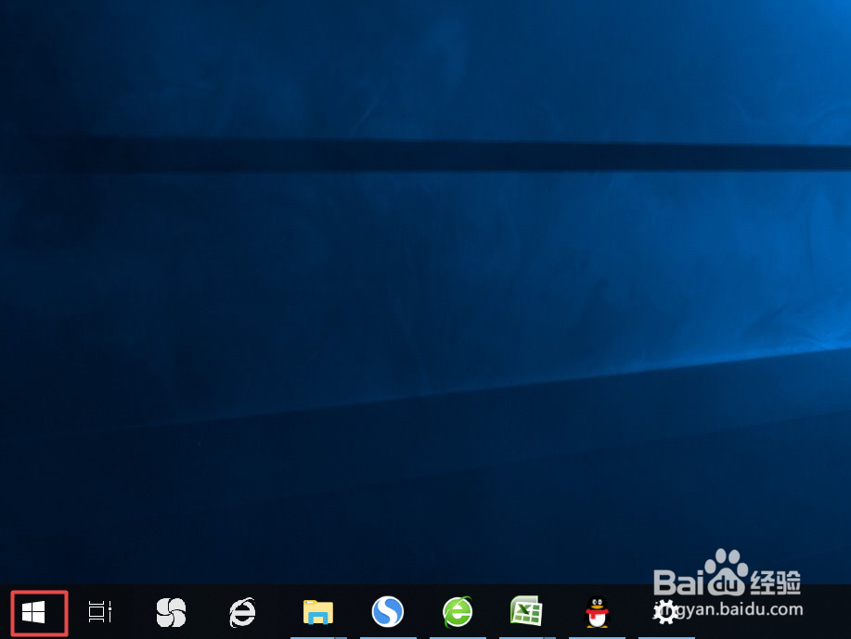Open the Settings gear icon
Screen dimensions: 851x639
tap(665, 612)
